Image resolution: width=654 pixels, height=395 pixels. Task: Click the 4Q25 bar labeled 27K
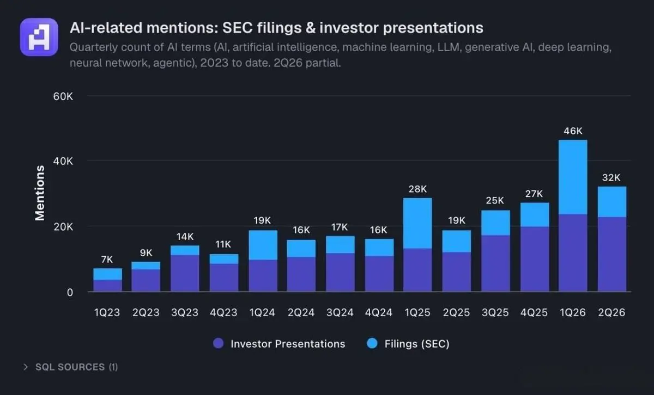pyautogui.click(x=534, y=248)
